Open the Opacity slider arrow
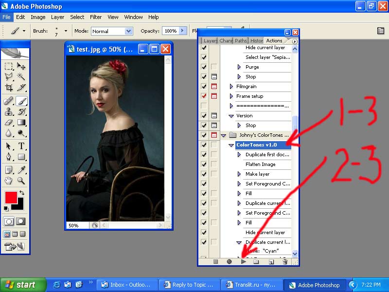Image resolution: width=389 pixels, height=292 pixels. (183, 31)
